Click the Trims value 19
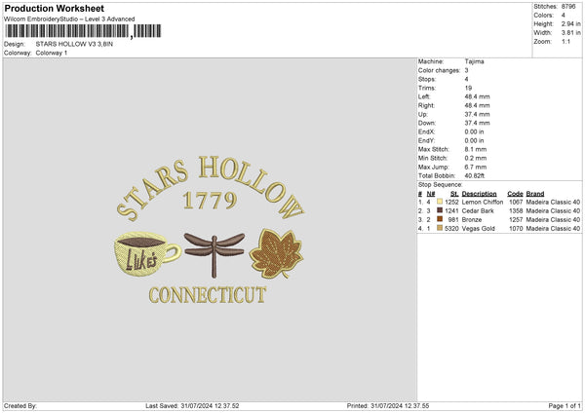The image size is (585, 413). (x=468, y=88)
